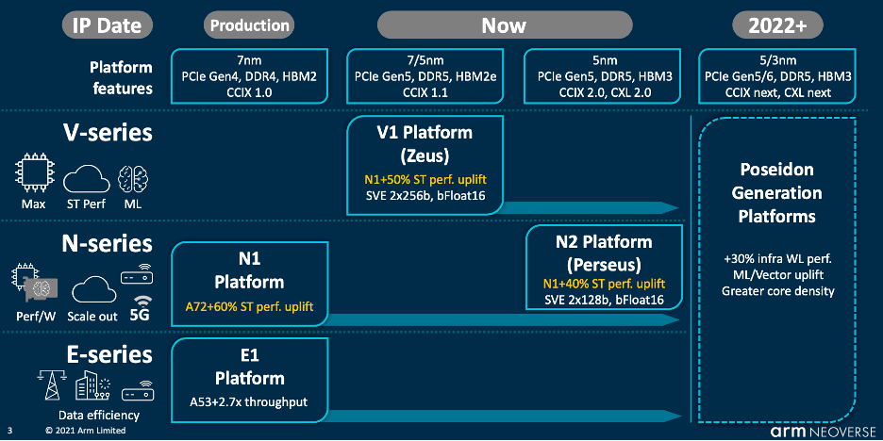
Task: Click the E1 Platform box
Action: pyautogui.click(x=249, y=381)
